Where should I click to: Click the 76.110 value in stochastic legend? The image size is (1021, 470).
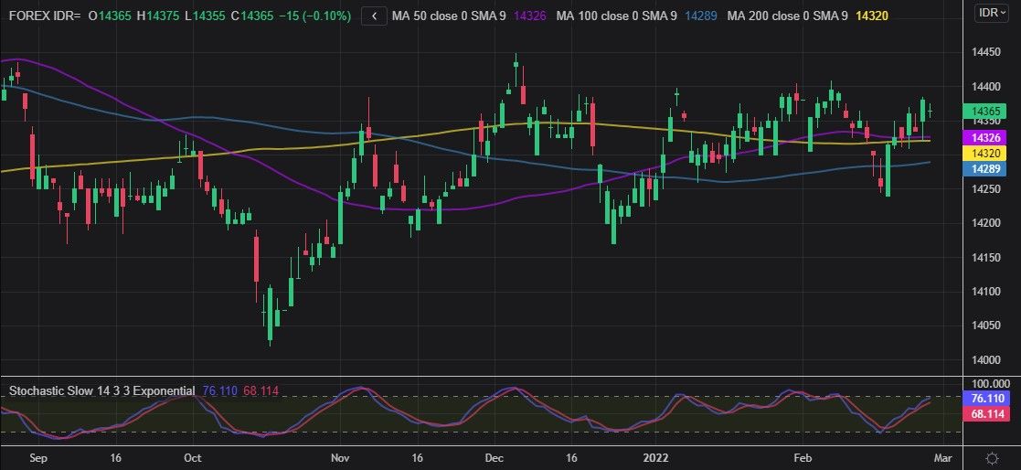pos(220,390)
